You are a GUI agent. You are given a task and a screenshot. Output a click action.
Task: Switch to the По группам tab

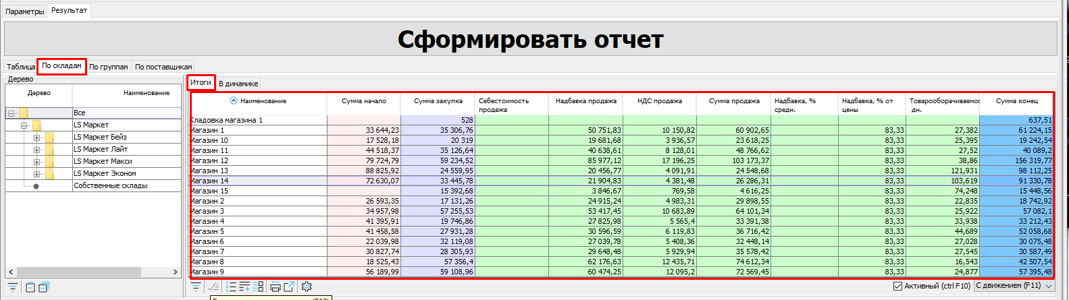[108, 67]
